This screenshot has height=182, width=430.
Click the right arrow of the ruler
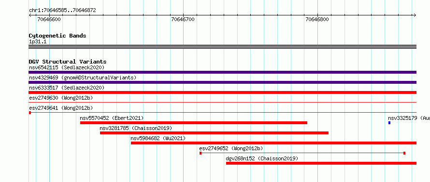(415, 15)
